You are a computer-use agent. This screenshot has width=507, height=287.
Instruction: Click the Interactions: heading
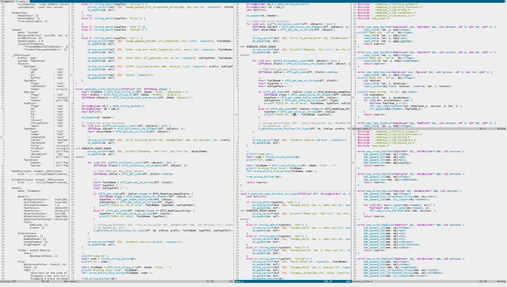coord(27,233)
